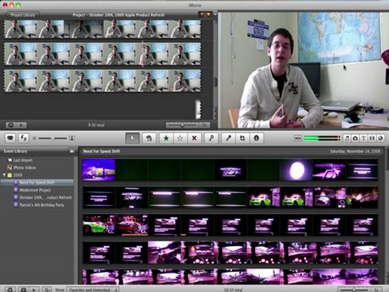Image resolution: width=389 pixels, height=292 pixels.
Task: Click Saturday, November 14, 2009 date label
Action: click(x=355, y=151)
